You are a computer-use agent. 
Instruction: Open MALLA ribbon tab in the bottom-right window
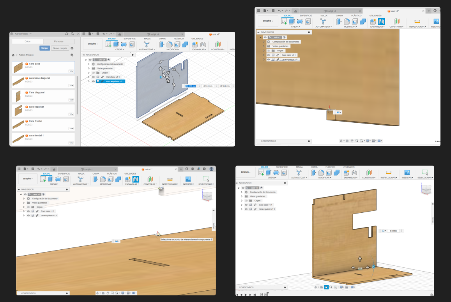[299, 167]
